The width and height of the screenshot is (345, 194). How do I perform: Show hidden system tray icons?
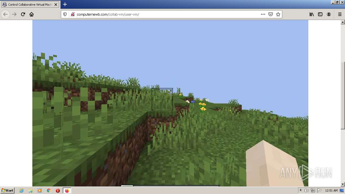point(301,190)
